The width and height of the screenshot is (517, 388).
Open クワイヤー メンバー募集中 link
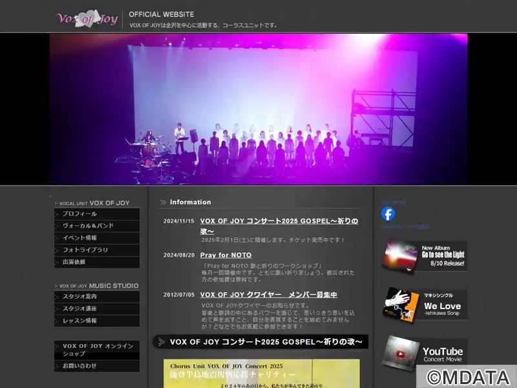click(269, 295)
